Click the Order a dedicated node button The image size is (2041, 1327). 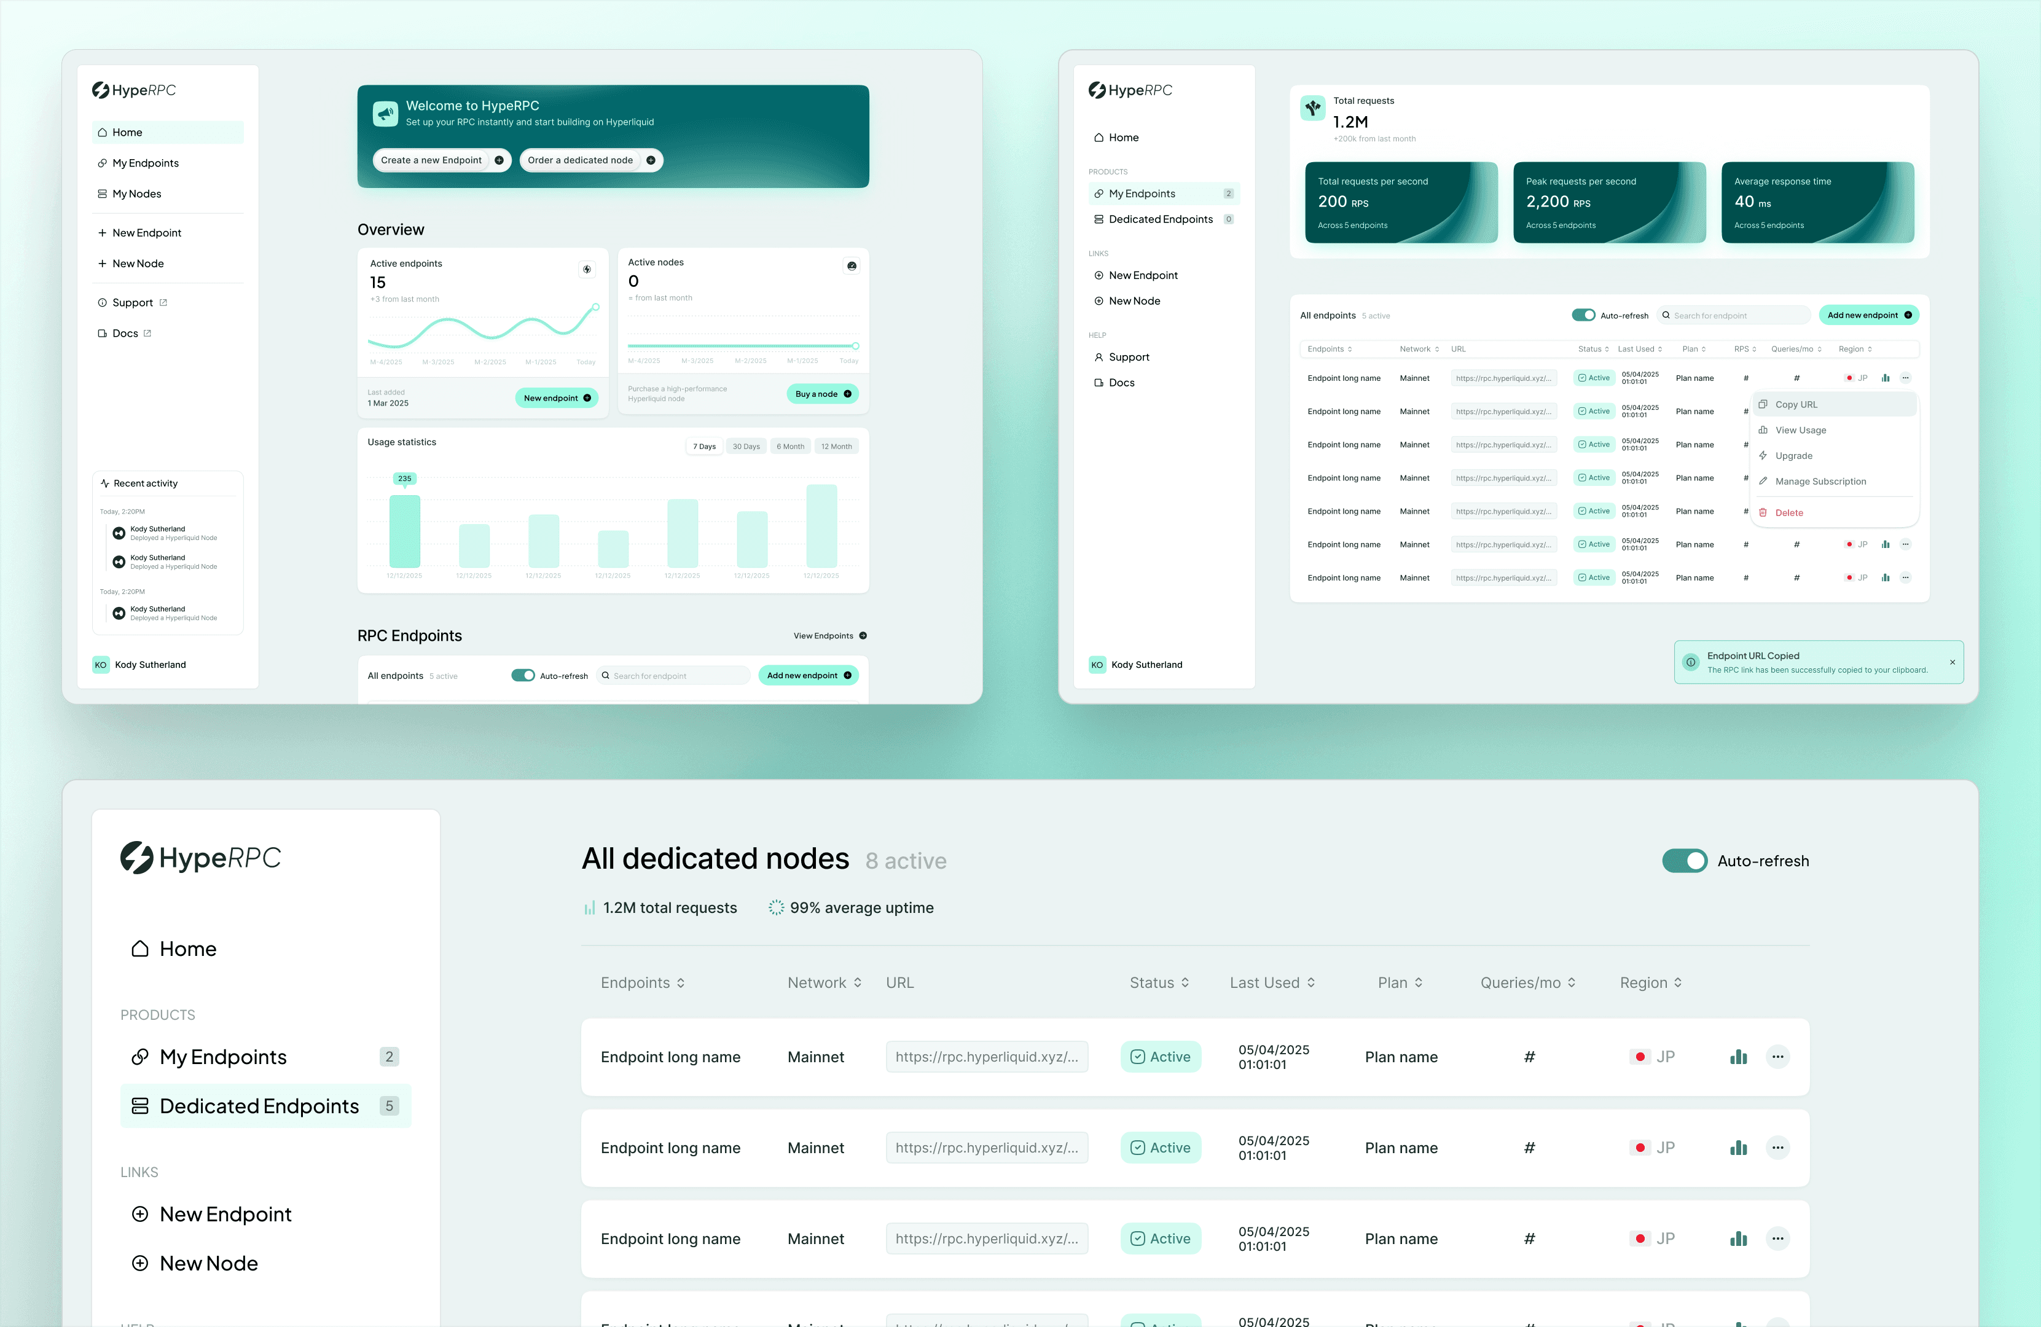tap(592, 160)
